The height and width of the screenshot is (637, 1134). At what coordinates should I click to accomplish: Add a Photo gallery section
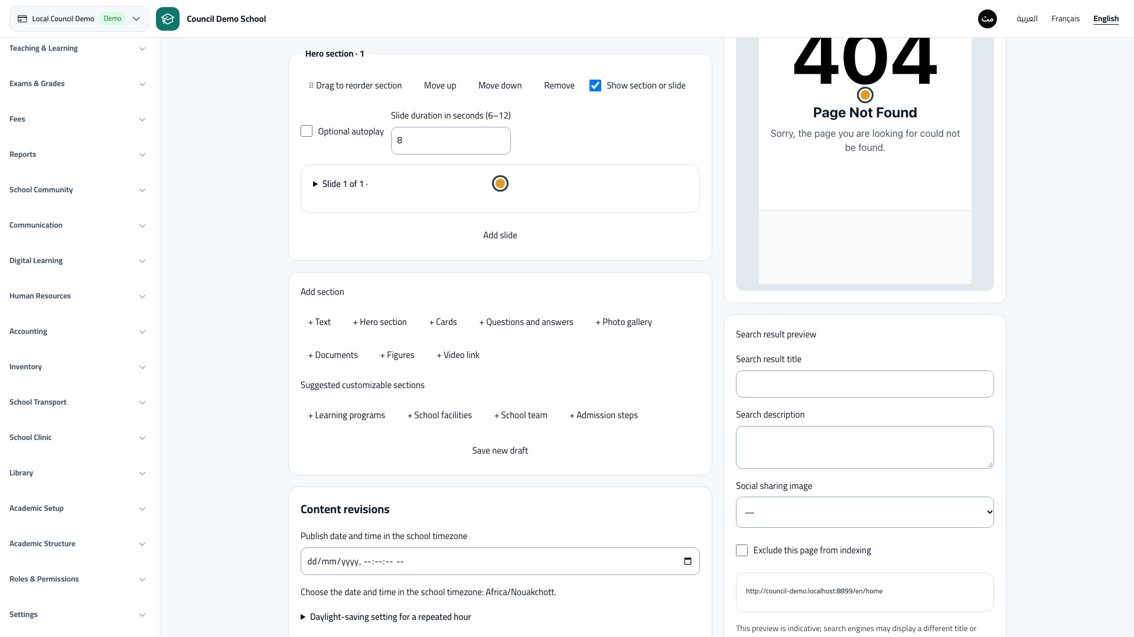[x=623, y=322]
